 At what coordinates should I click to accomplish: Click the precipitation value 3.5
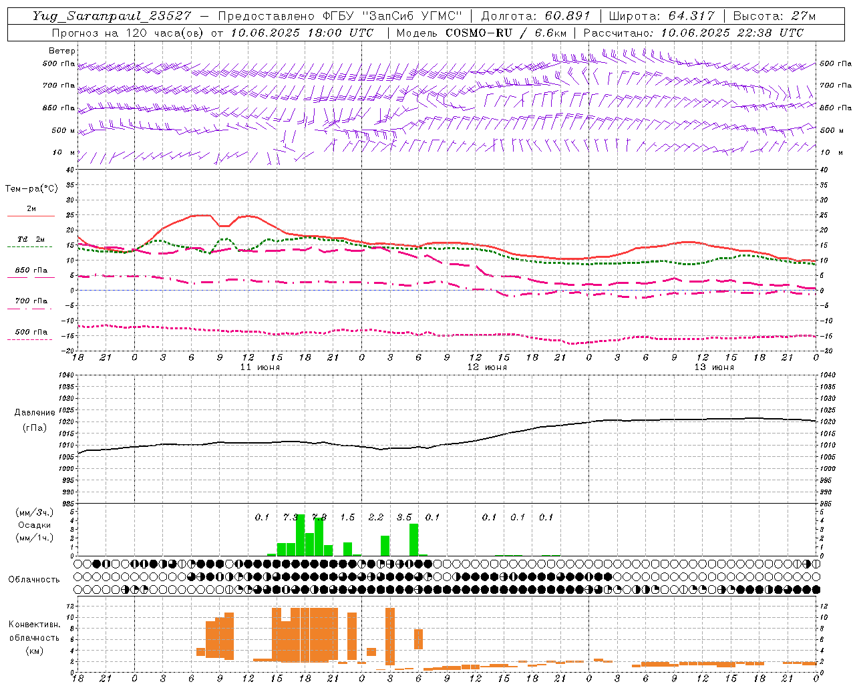pyautogui.click(x=404, y=517)
